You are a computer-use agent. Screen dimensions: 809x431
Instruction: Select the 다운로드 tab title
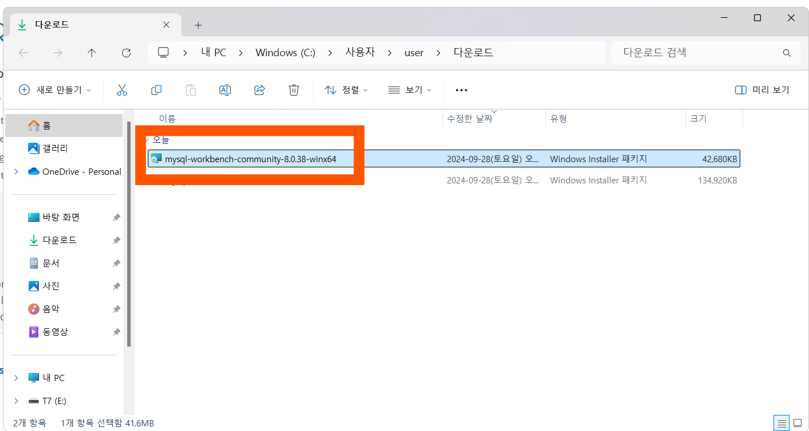(52, 25)
